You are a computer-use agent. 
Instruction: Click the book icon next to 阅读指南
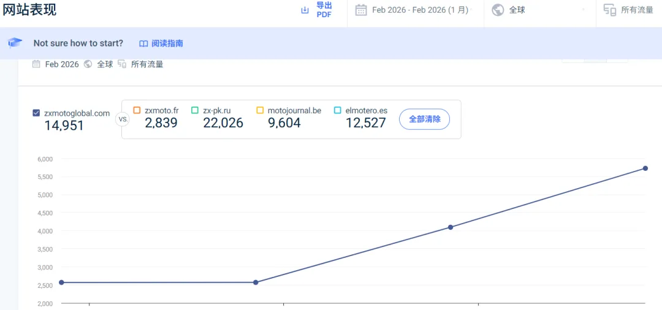143,43
